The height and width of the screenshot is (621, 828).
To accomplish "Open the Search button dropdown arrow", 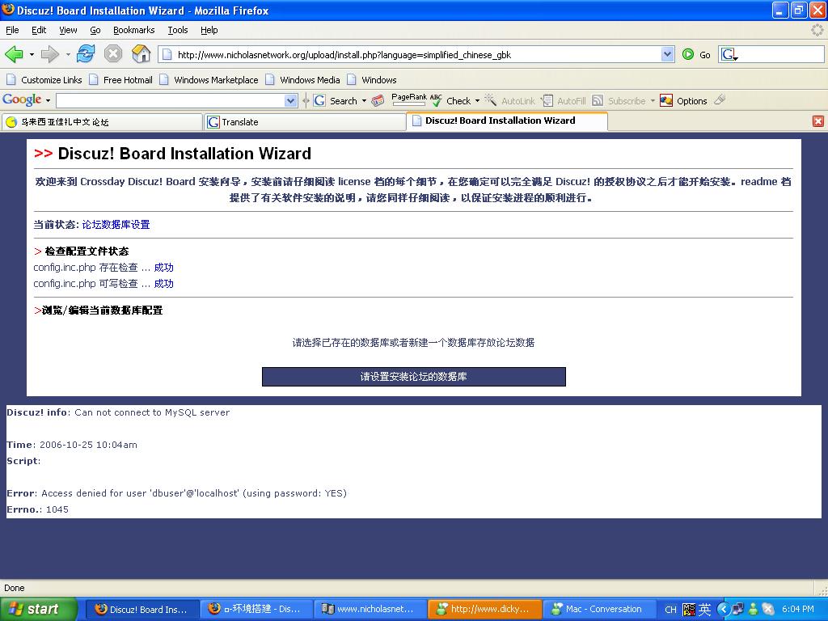I will 364,100.
